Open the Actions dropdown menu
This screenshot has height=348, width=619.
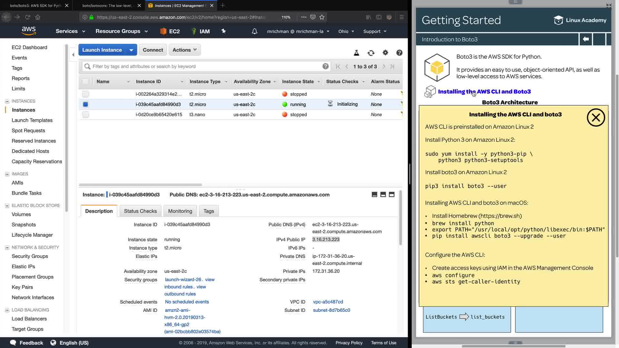184,50
